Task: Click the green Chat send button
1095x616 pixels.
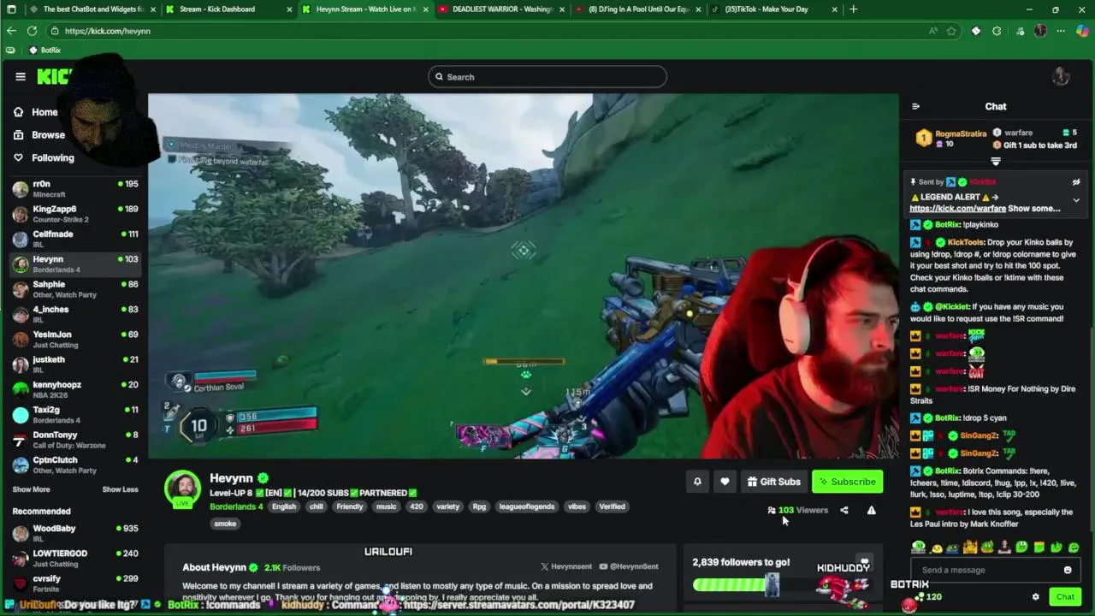Action: tap(1065, 597)
